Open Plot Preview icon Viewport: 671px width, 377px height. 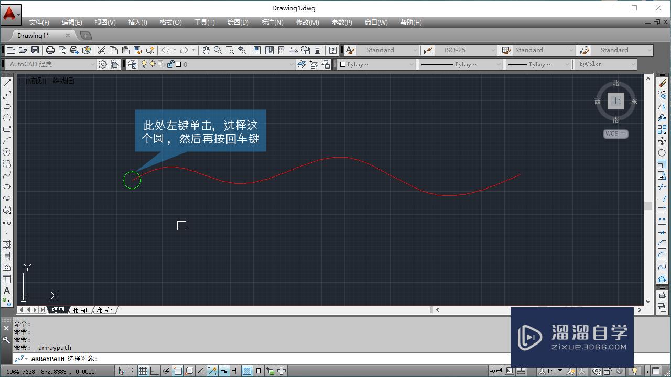click(x=62, y=50)
